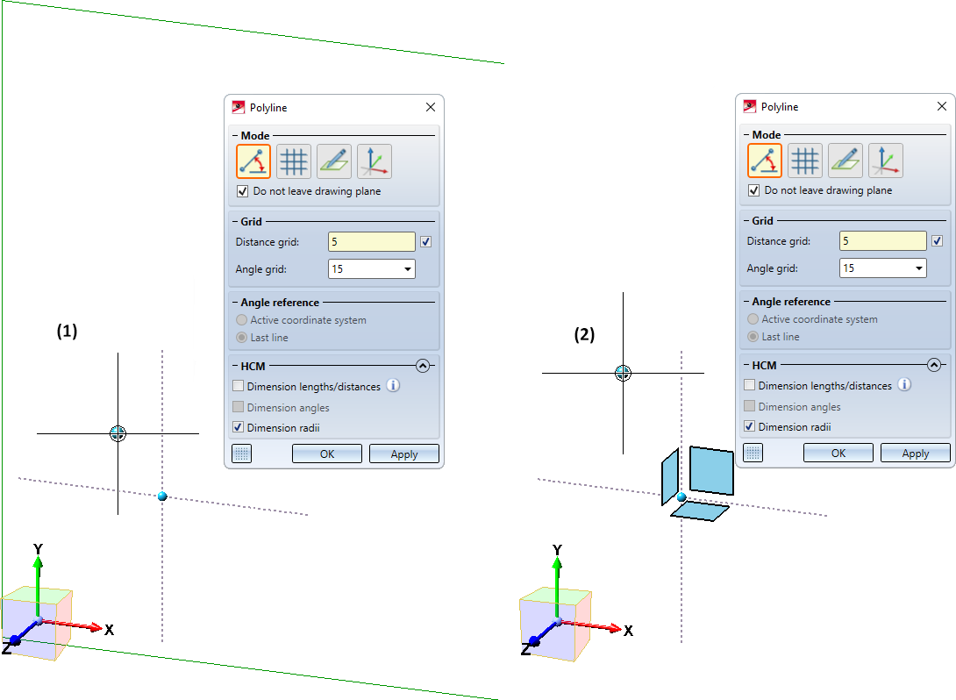
Task: Click OK in right Polyline dialog
Action: tap(838, 453)
